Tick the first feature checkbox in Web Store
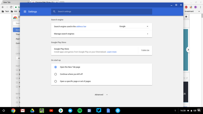The image size is (203, 114). click(x=17, y=70)
